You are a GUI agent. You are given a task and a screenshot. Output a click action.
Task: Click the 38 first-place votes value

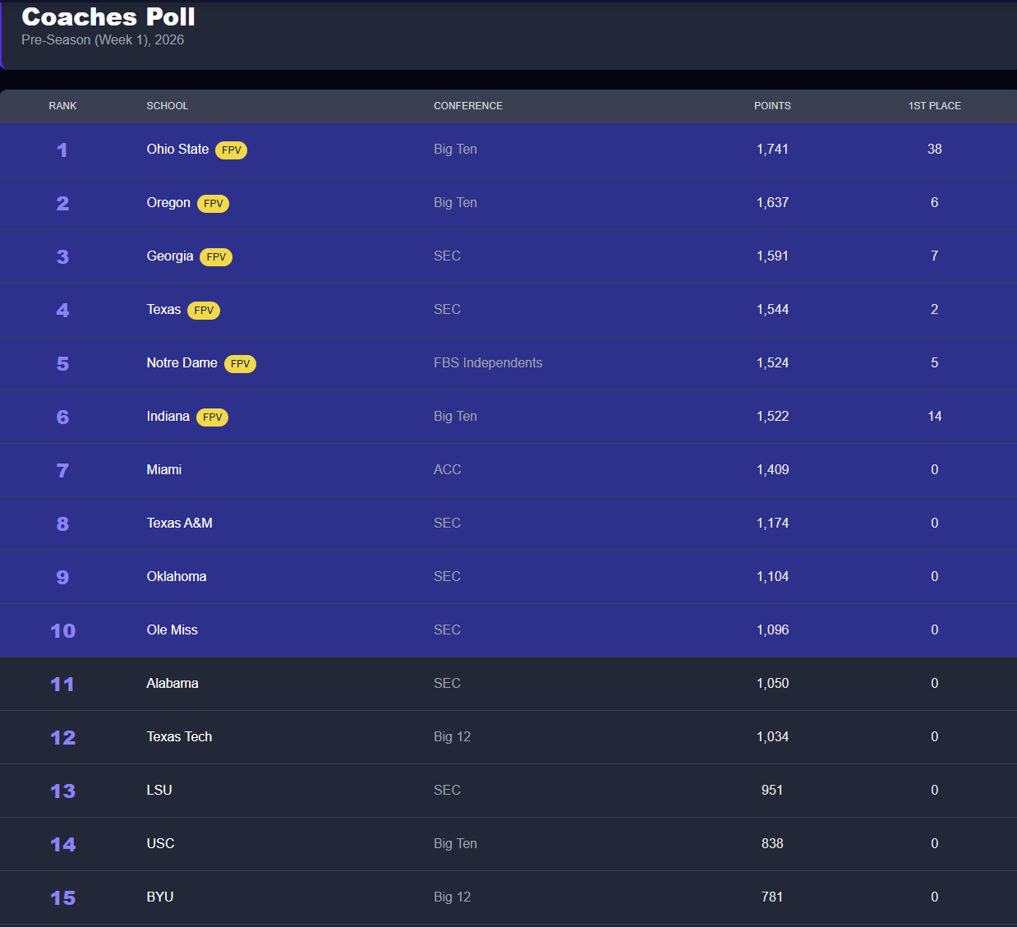934,149
